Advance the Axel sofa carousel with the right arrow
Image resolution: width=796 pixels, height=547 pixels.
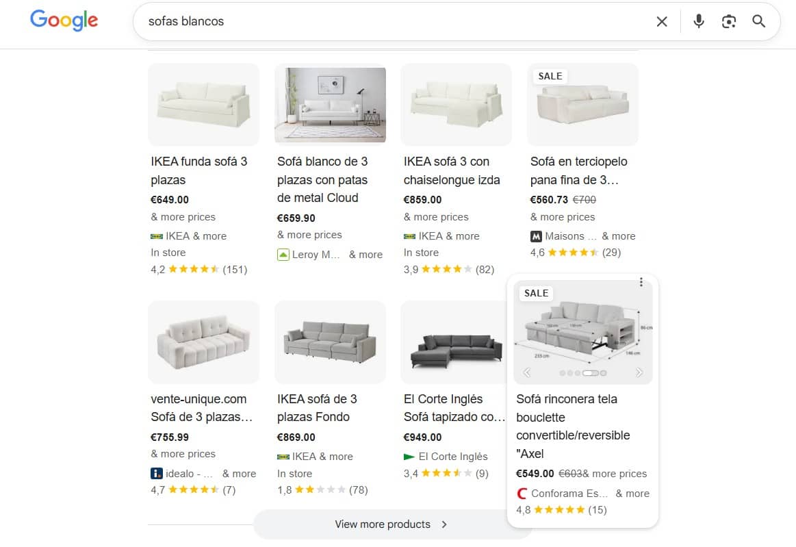pos(639,372)
